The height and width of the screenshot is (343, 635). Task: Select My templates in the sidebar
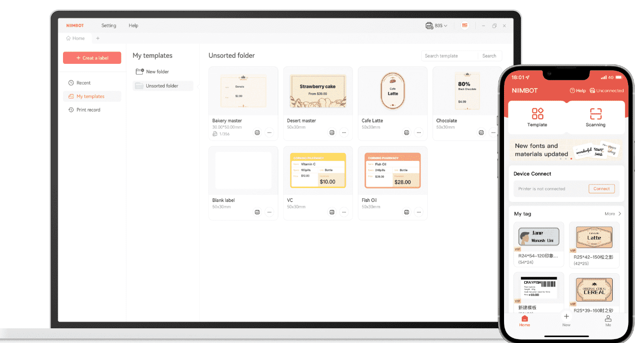(92, 97)
